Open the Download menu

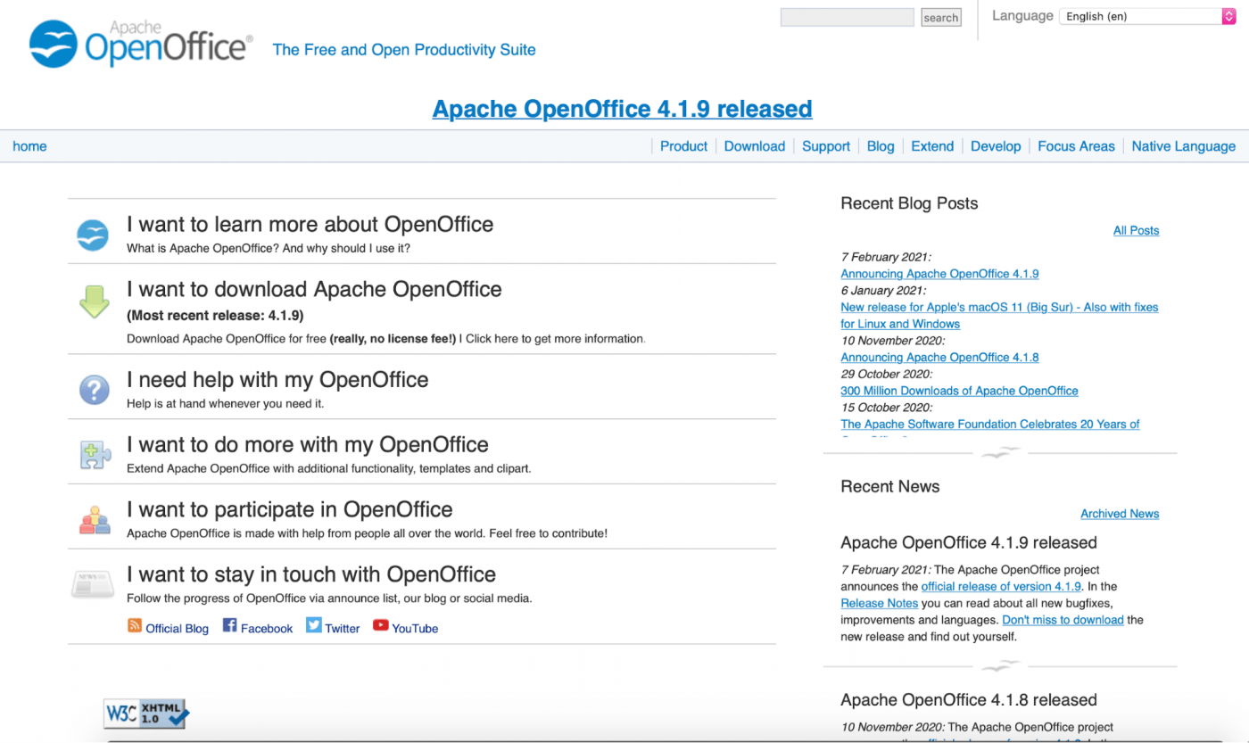[755, 146]
